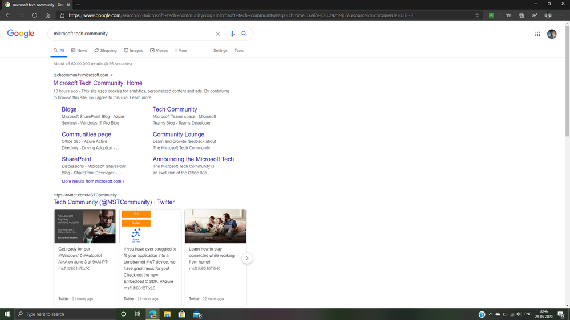Screen dimensions: 570x320
Task: Open the Action Center notifications icon
Action: (561, 314)
